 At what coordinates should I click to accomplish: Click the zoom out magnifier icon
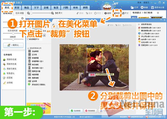pyautogui.click(x=28, y=13)
